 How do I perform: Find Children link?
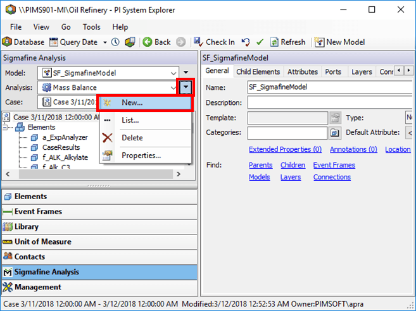point(293,165)
